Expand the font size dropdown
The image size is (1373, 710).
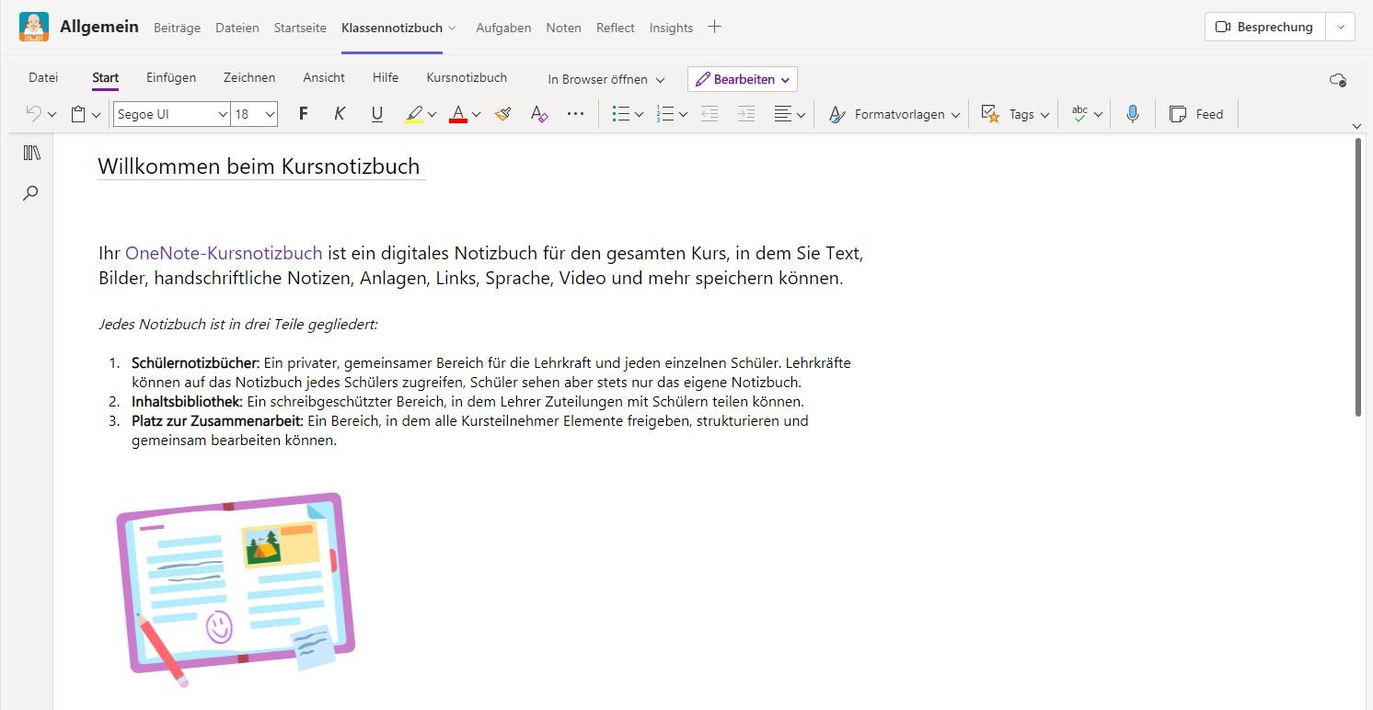[x=270, y=114]
